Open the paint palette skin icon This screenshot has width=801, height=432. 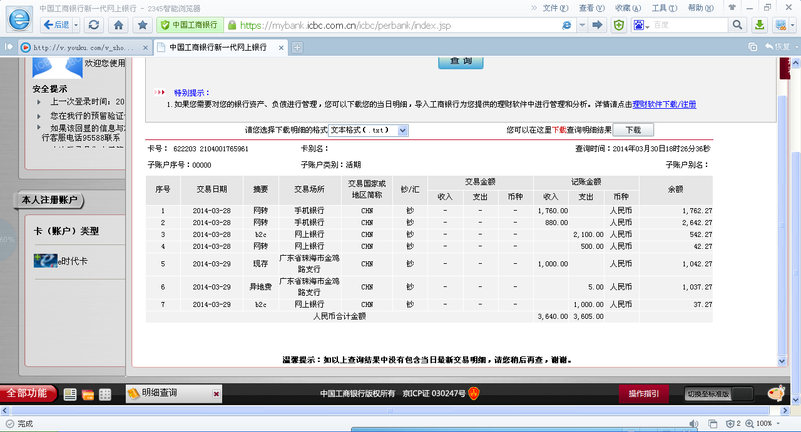click(777, 393)
